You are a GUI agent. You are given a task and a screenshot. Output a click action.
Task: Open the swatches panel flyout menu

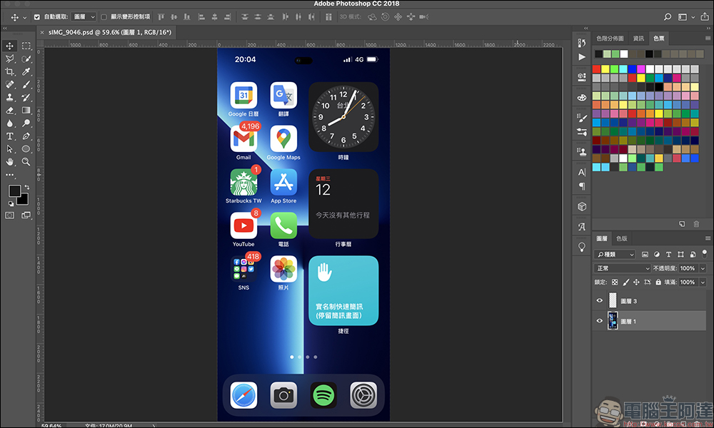[708, 39]
